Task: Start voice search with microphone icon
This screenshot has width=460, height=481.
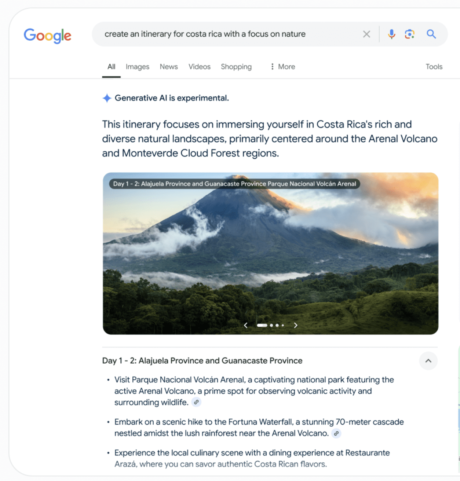Action: click(392, 34)
